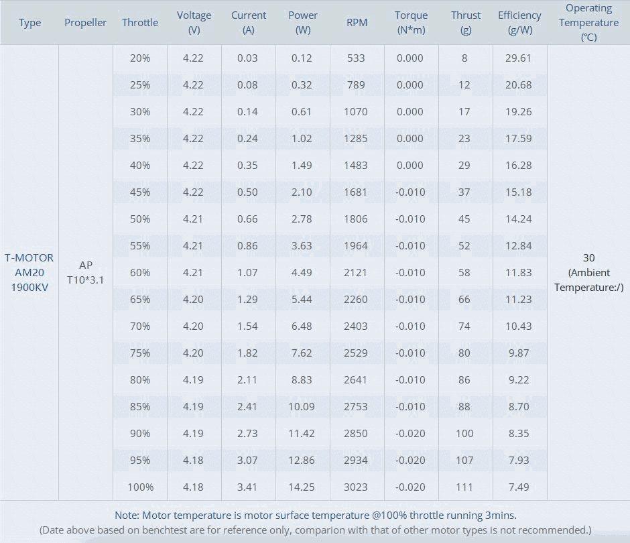
Task: Select the 14.25 power value
Action: click(302, 487)
